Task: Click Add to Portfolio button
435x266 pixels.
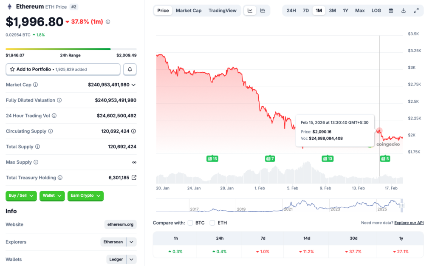Action: [63, 69]
